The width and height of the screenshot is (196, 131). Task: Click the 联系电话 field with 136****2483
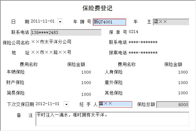tap(66, 33)
